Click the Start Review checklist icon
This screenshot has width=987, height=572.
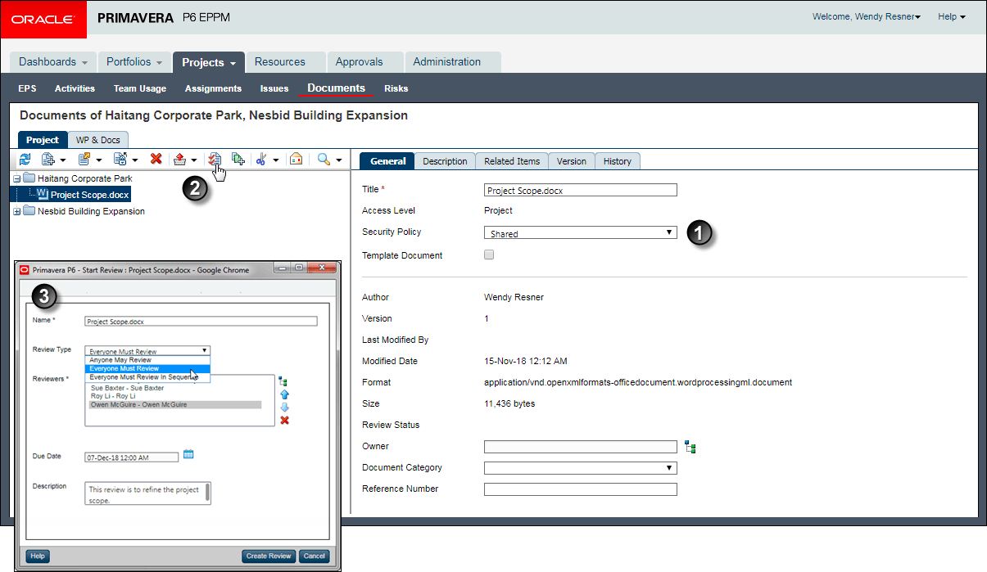(x=215, y=160)
